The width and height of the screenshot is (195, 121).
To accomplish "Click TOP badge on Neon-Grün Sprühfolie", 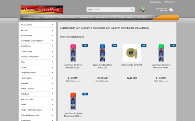I will click(x=173, y=45).
